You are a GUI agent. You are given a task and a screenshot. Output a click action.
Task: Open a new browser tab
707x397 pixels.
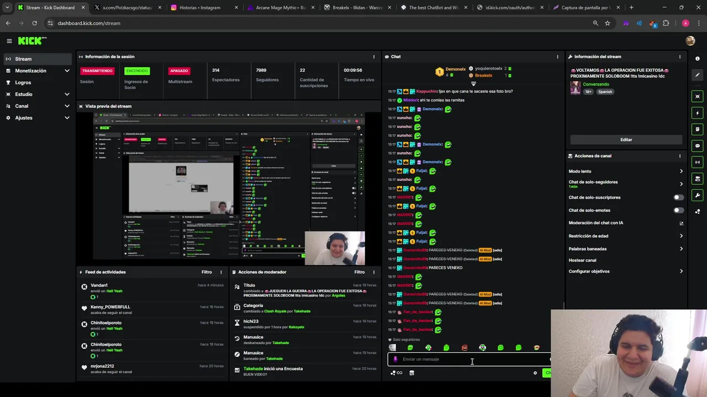coord(631,8)
